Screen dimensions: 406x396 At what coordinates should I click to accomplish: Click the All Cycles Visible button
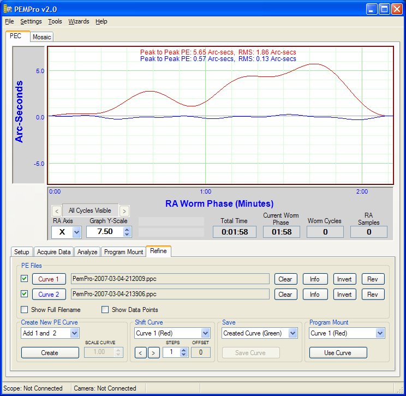(90, 211)
